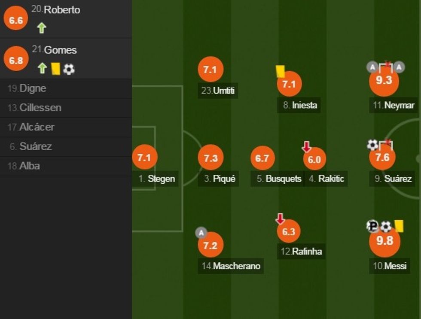
Task: Choose Alcácer from the unused substitutes
Action: click(37, 127)
